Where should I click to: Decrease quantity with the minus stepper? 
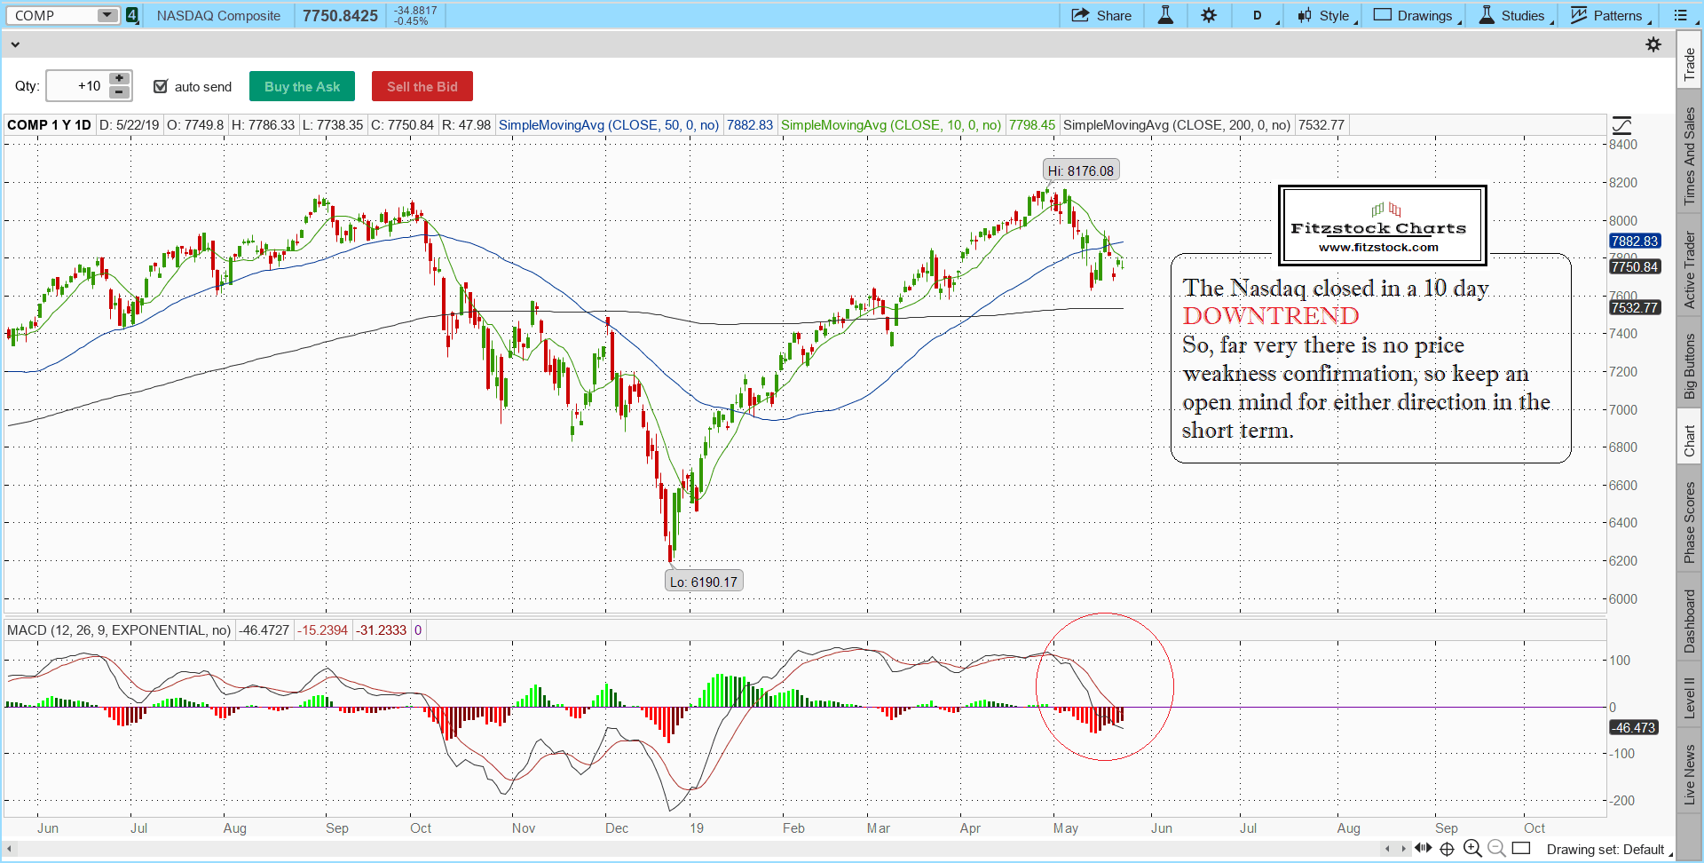coord(119,92)
